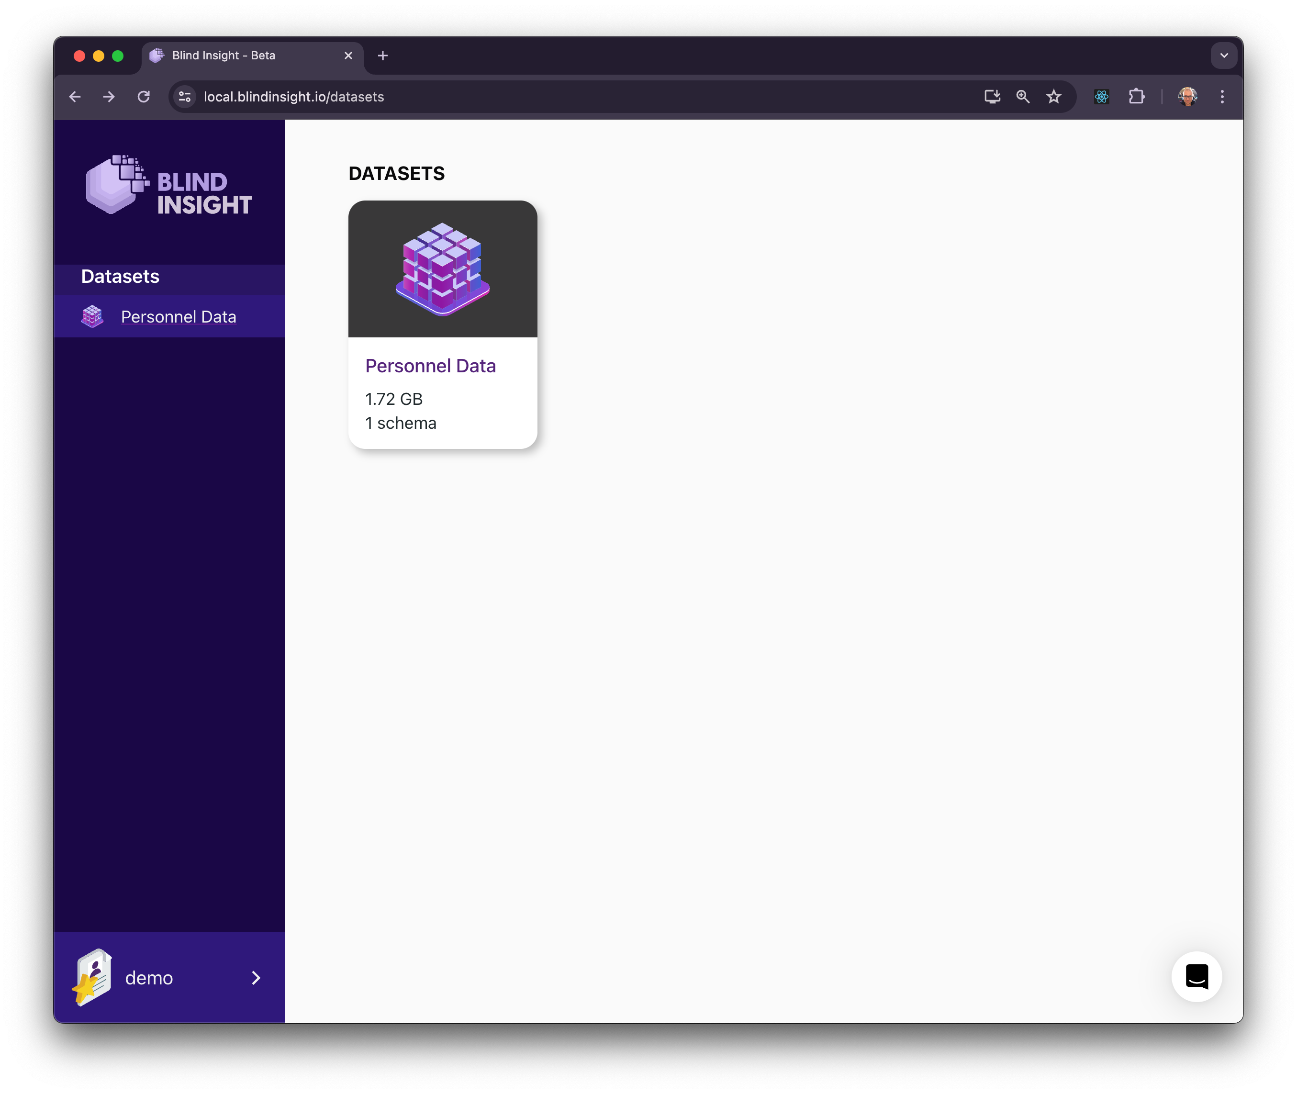Click the install app icon in address bar

(x=992, y=97)
